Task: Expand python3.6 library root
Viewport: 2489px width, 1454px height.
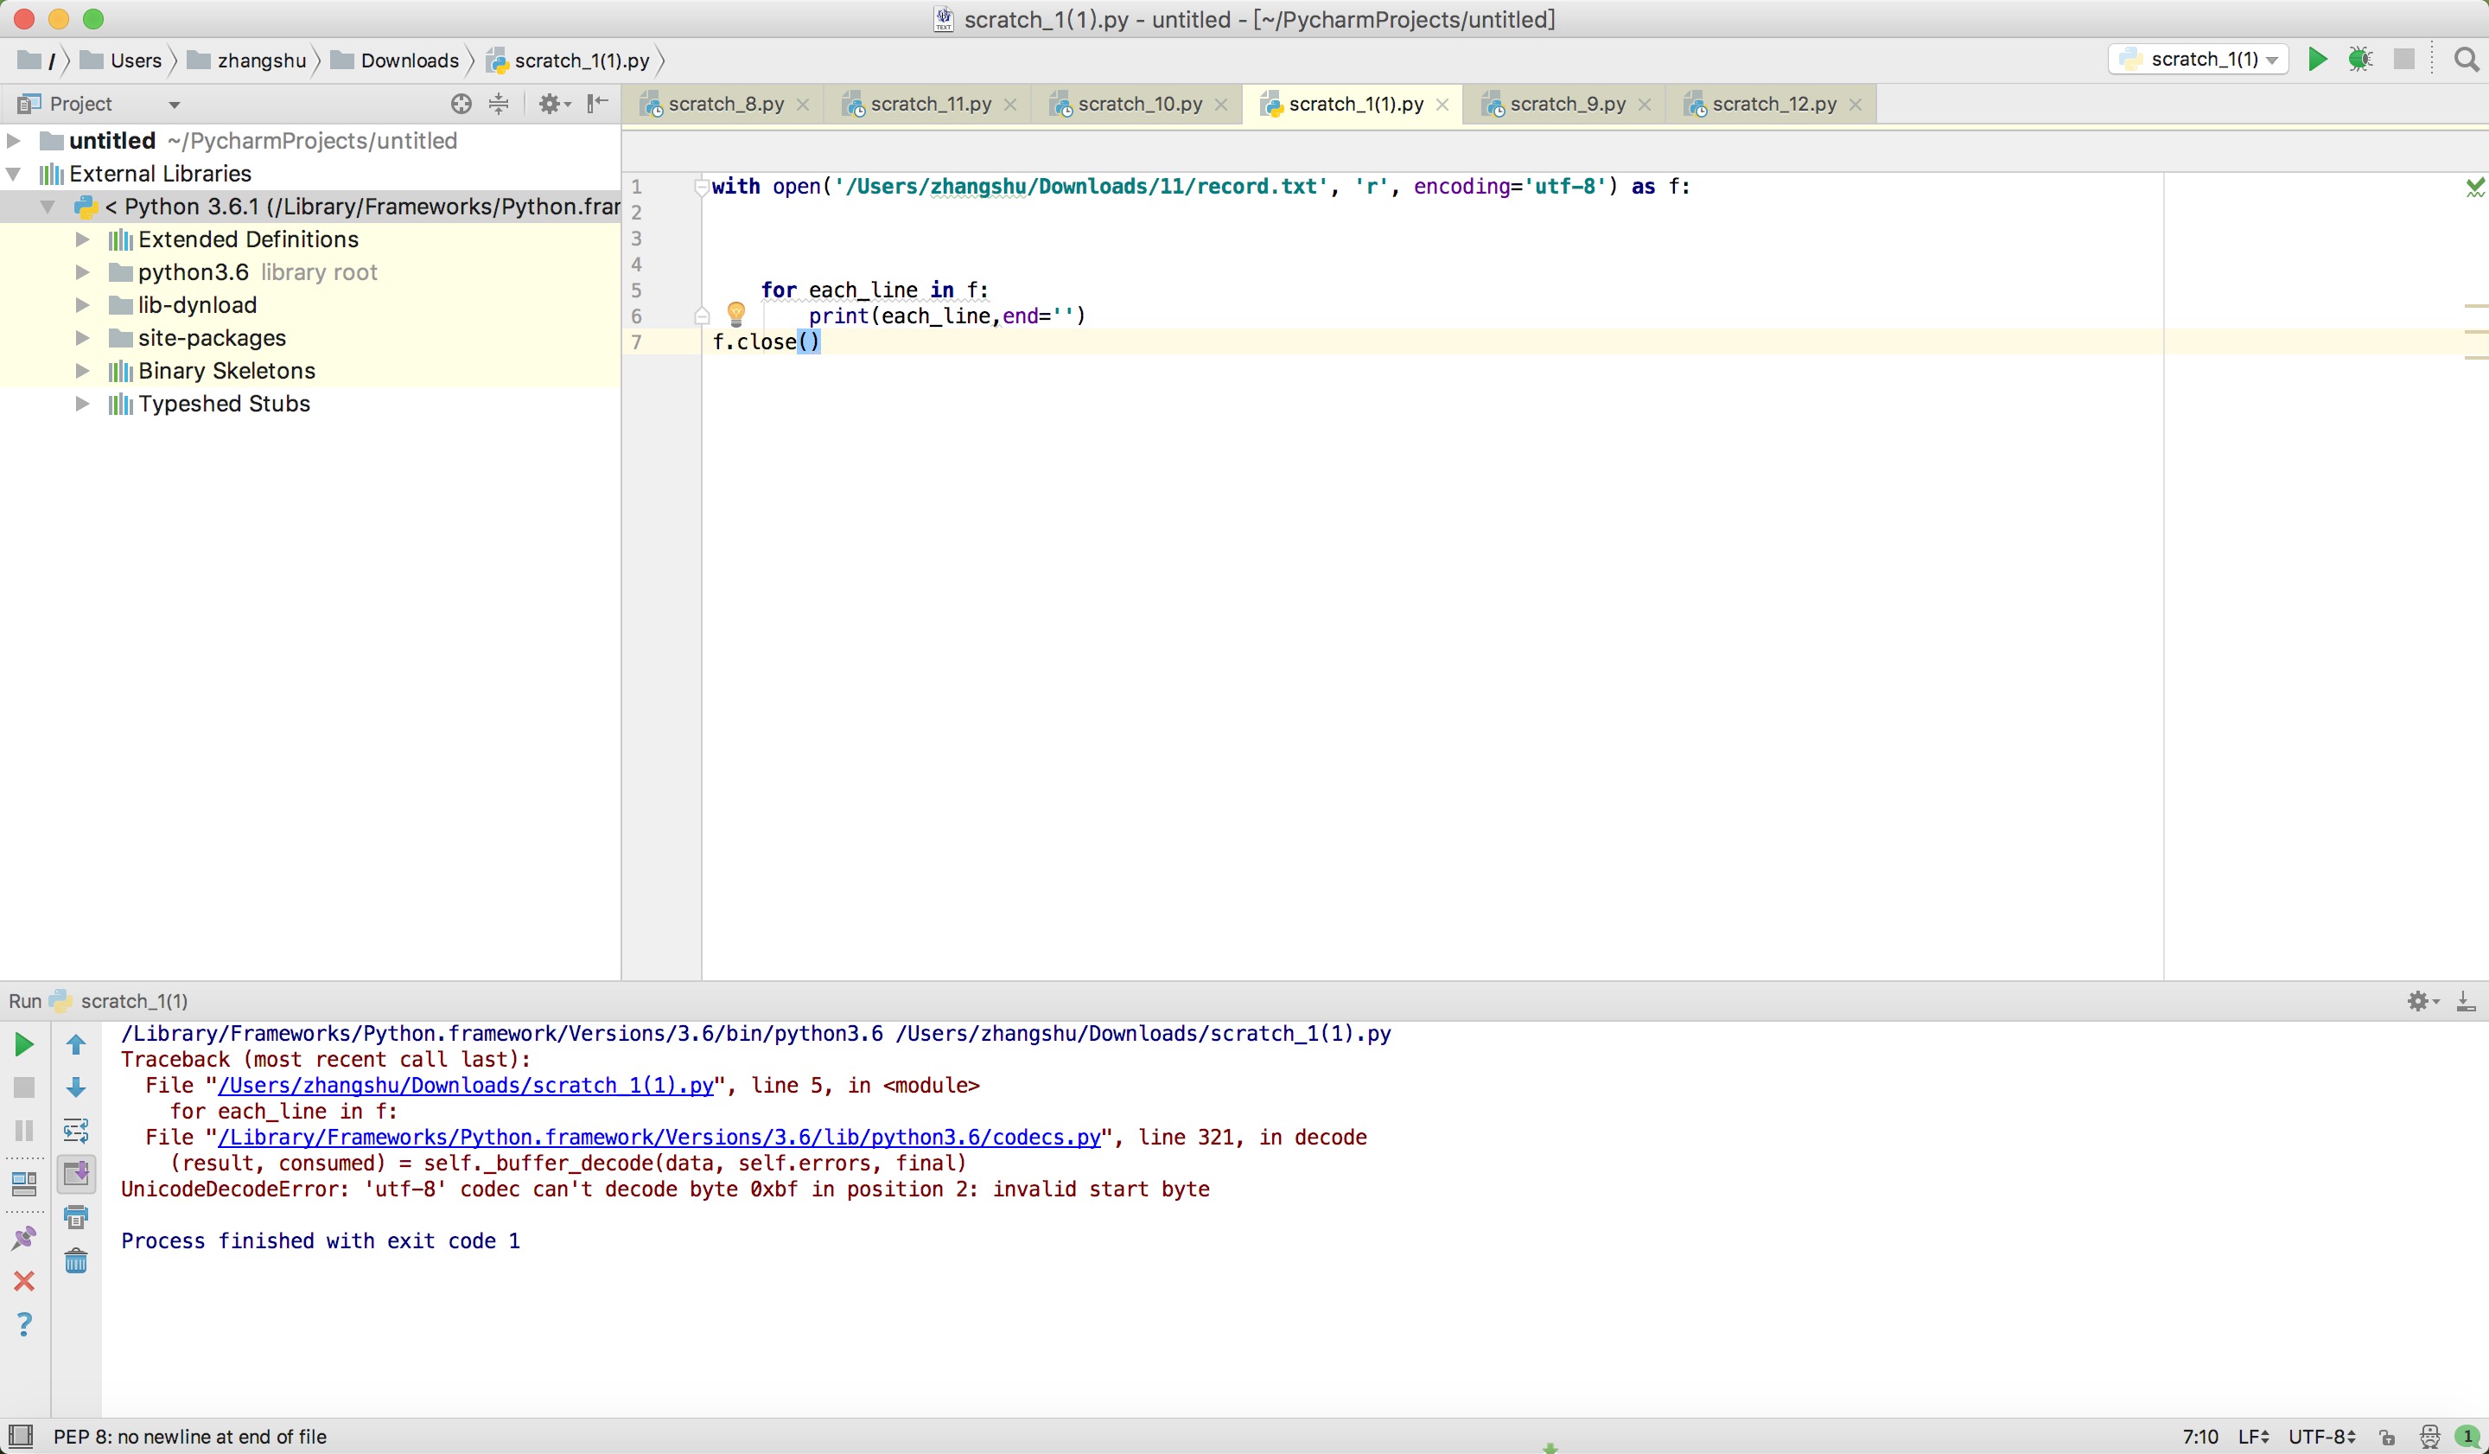Action: coord(83,271)
